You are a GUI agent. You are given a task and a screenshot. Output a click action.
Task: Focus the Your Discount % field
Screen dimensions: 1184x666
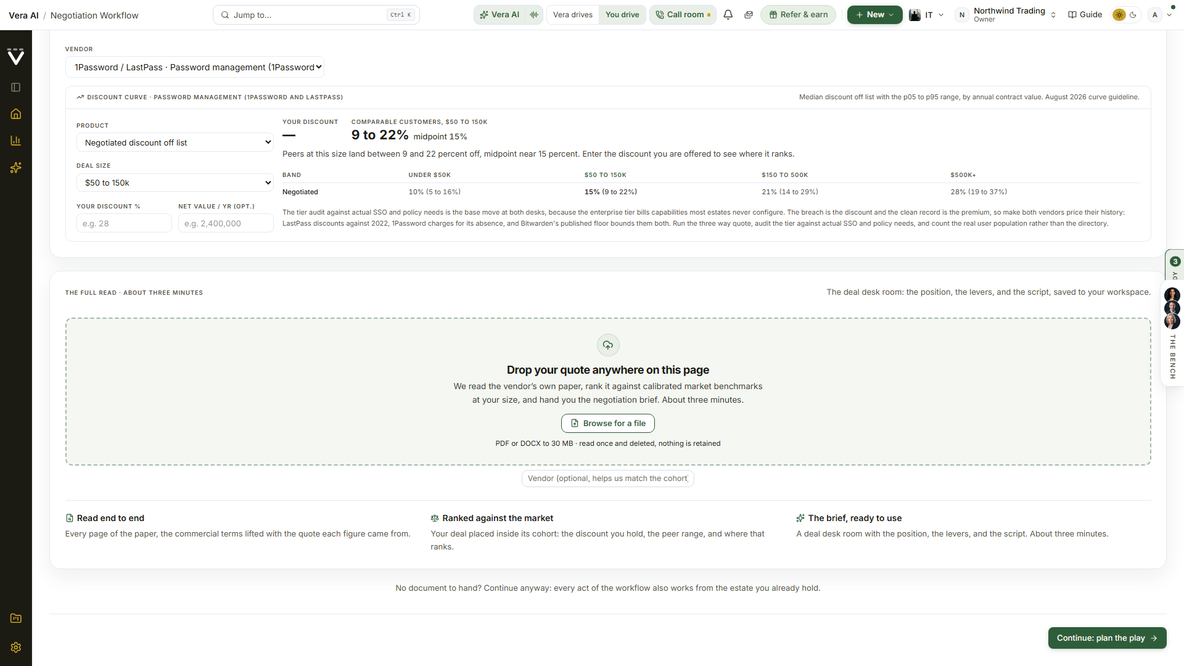(124, 223)
